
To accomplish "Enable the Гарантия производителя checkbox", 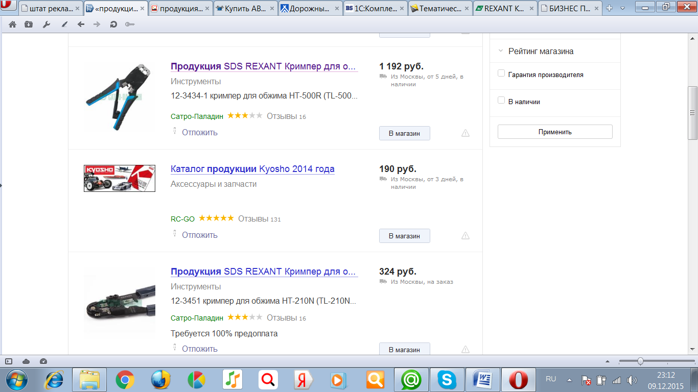I will 501,73.
